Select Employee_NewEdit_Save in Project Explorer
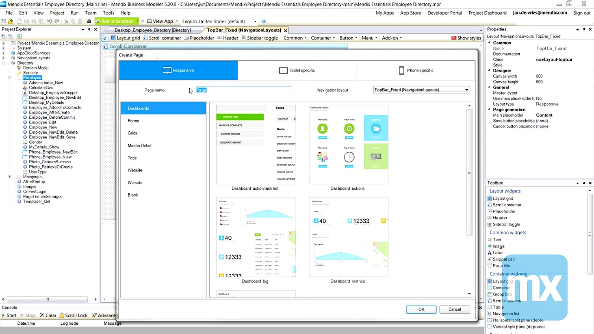The image size is (594, 334). (52, 137)
